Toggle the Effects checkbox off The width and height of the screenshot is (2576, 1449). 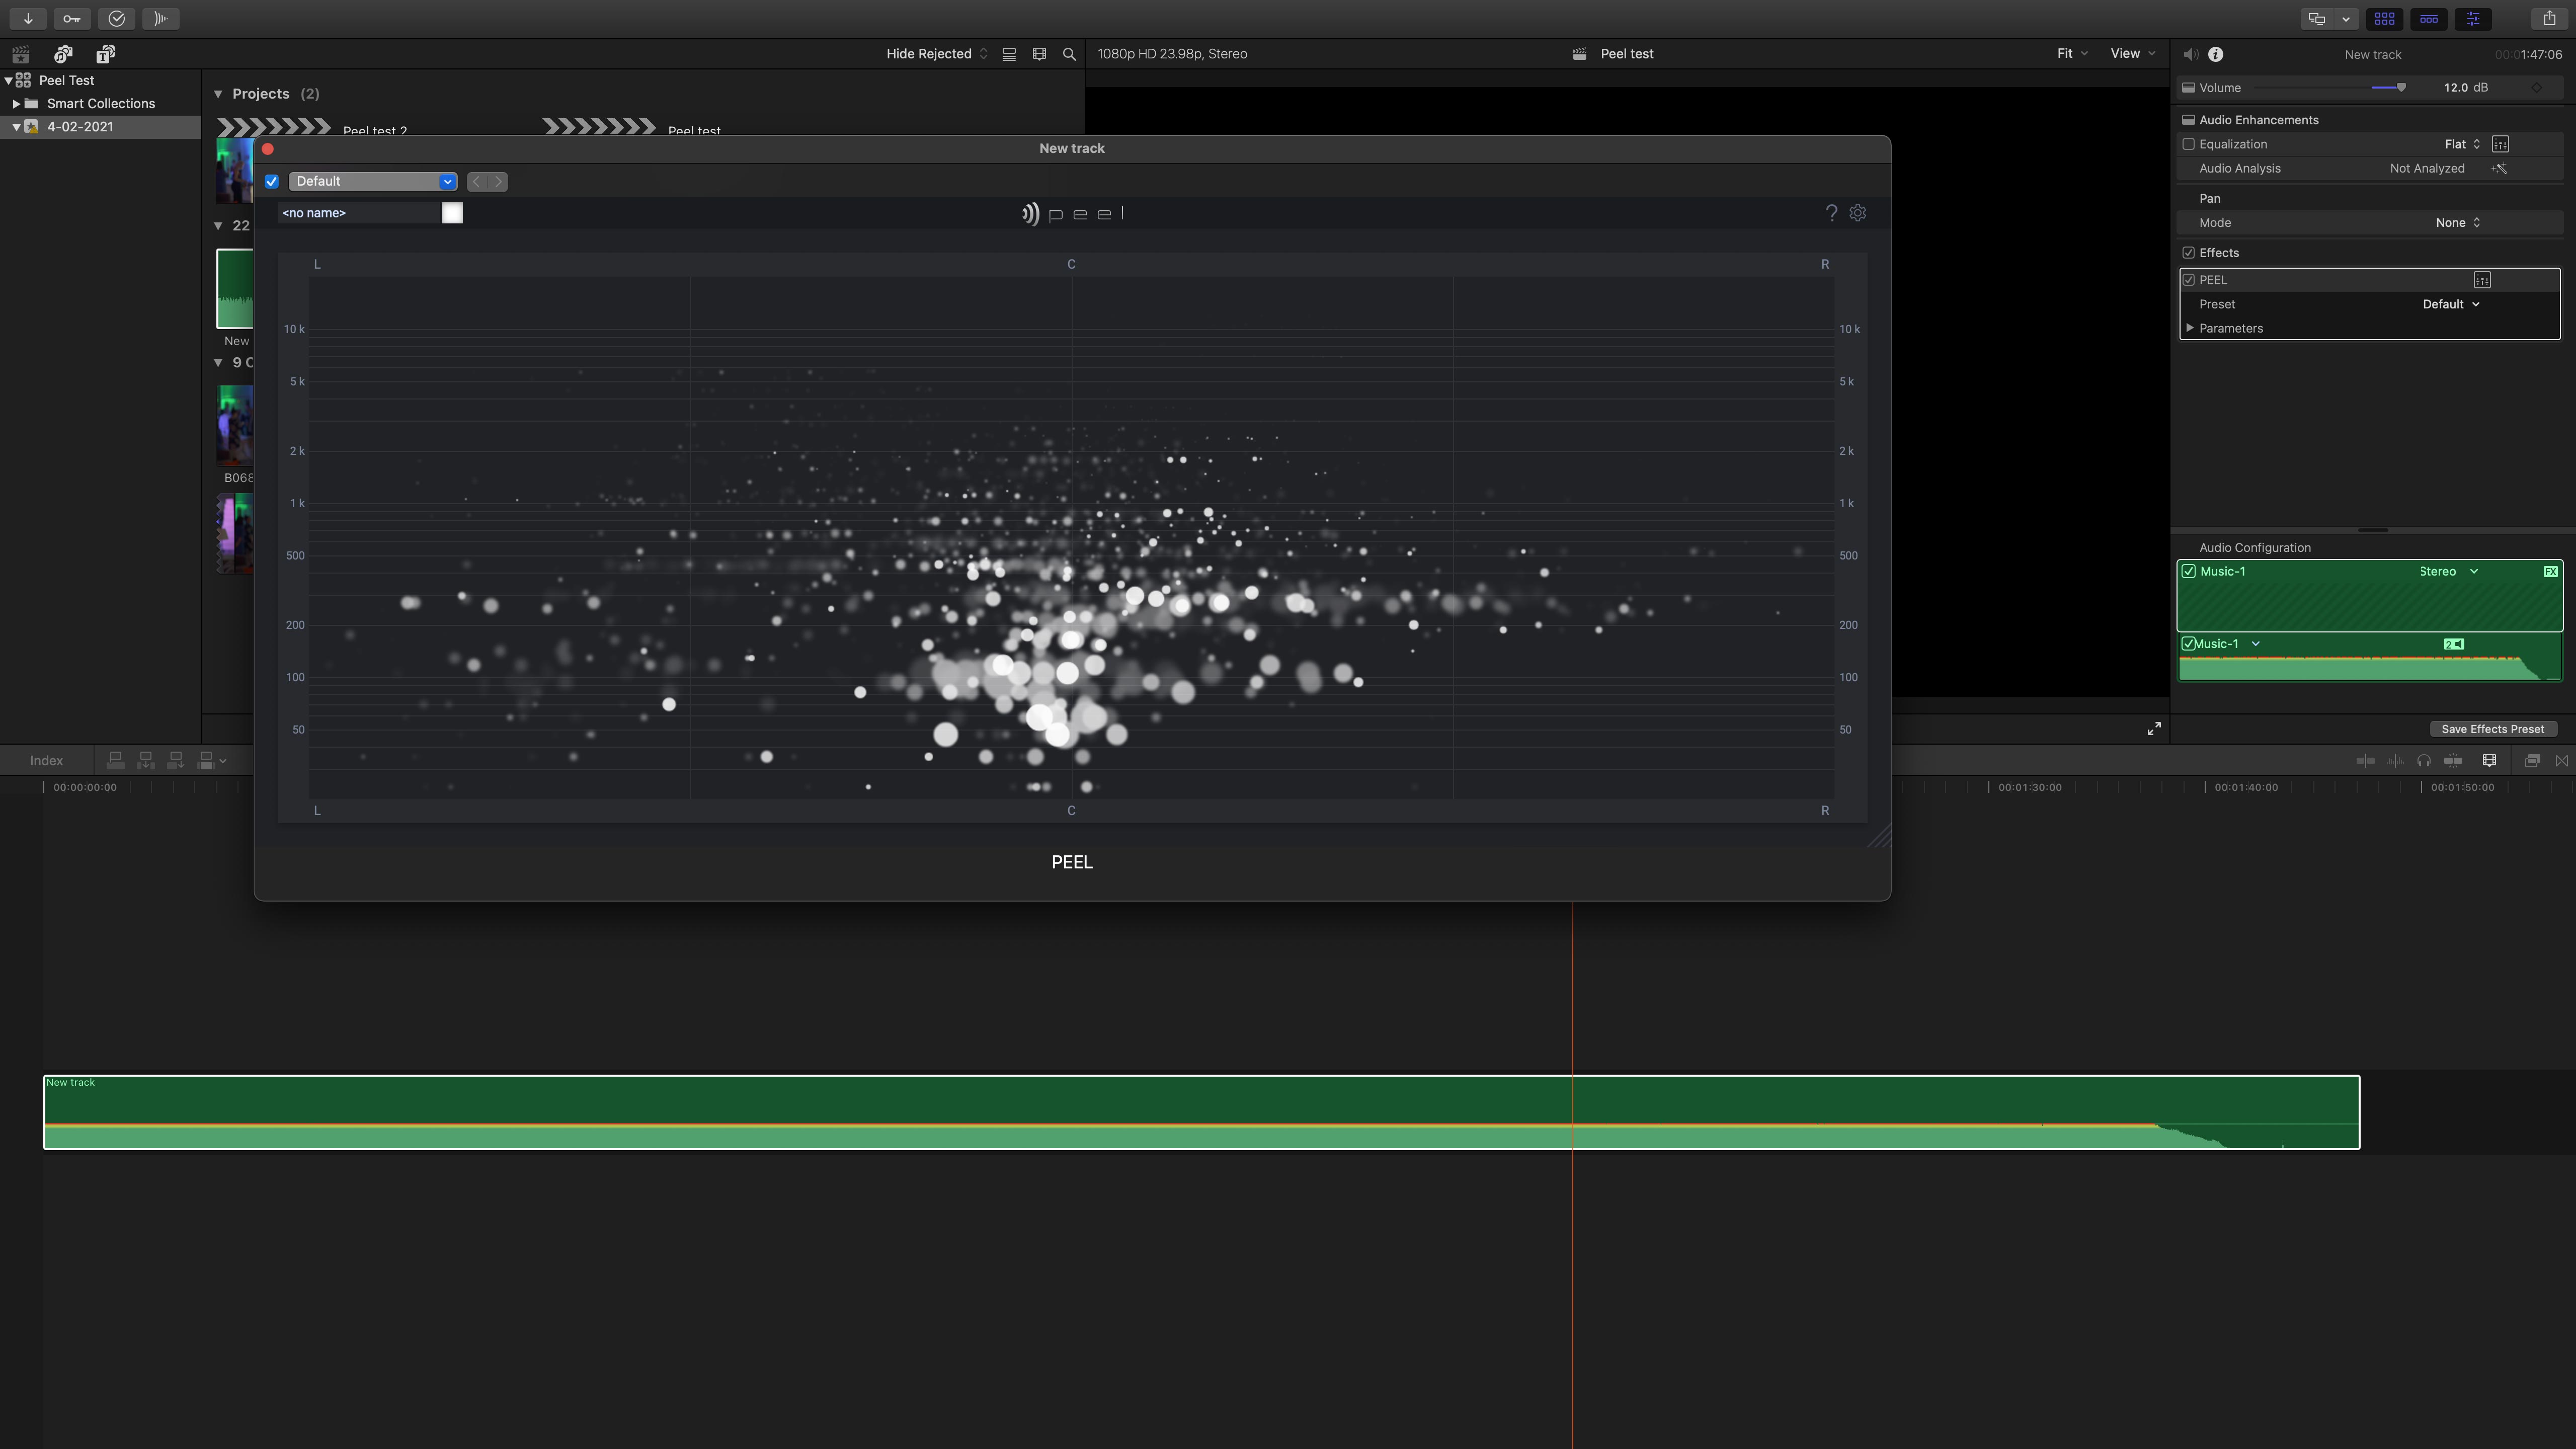tap(2188, 253)
